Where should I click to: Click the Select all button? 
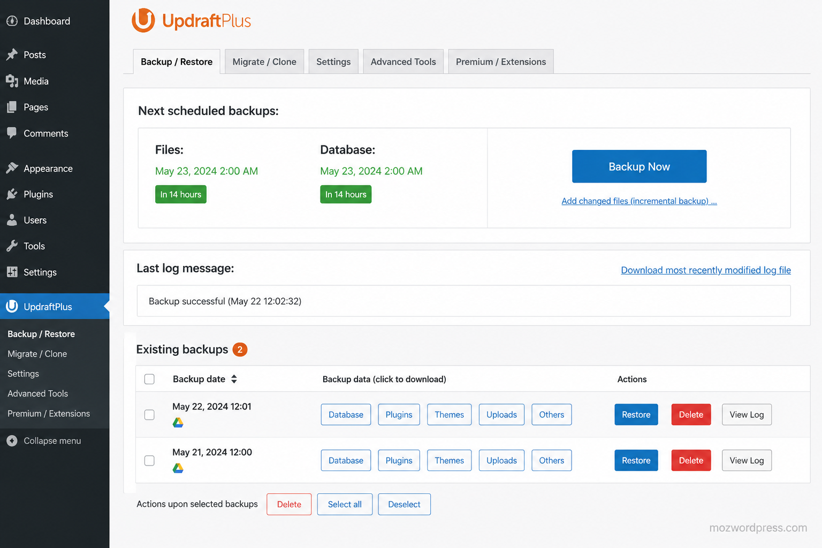(x=345, y=504)
